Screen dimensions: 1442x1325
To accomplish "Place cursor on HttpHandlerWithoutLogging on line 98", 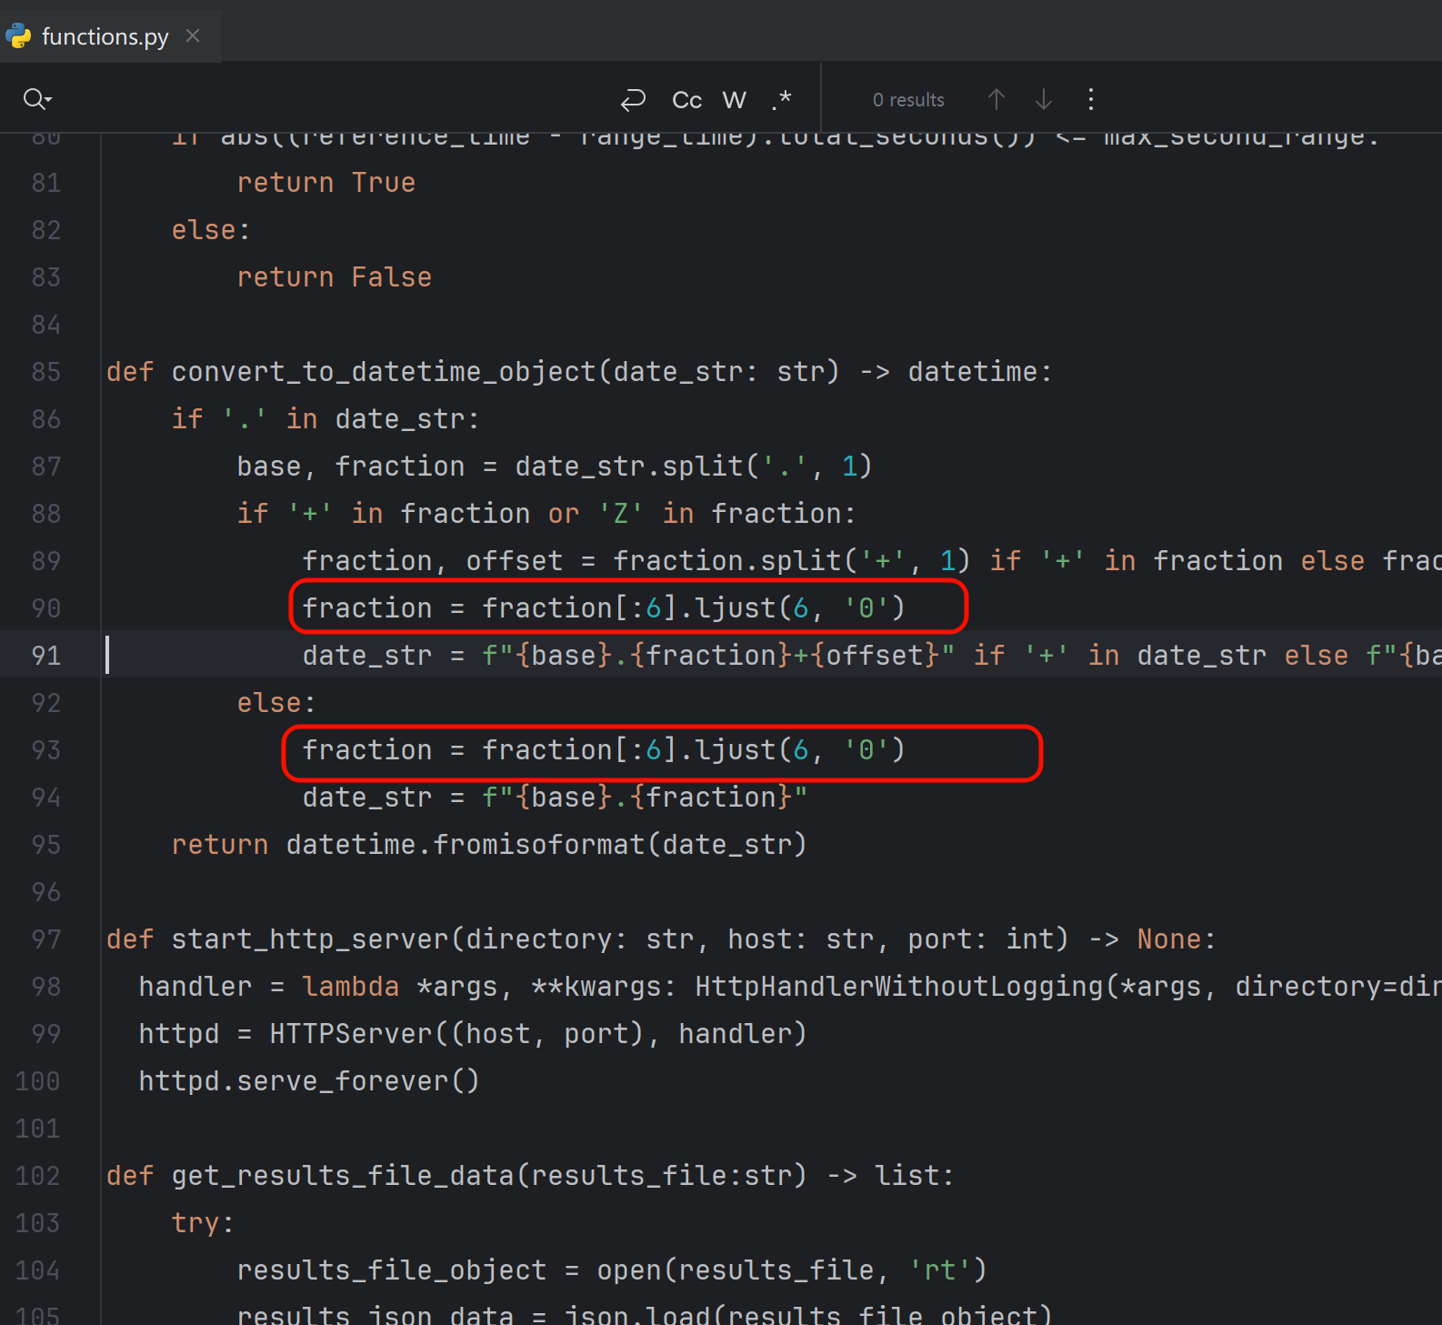I will pos(898,987).
